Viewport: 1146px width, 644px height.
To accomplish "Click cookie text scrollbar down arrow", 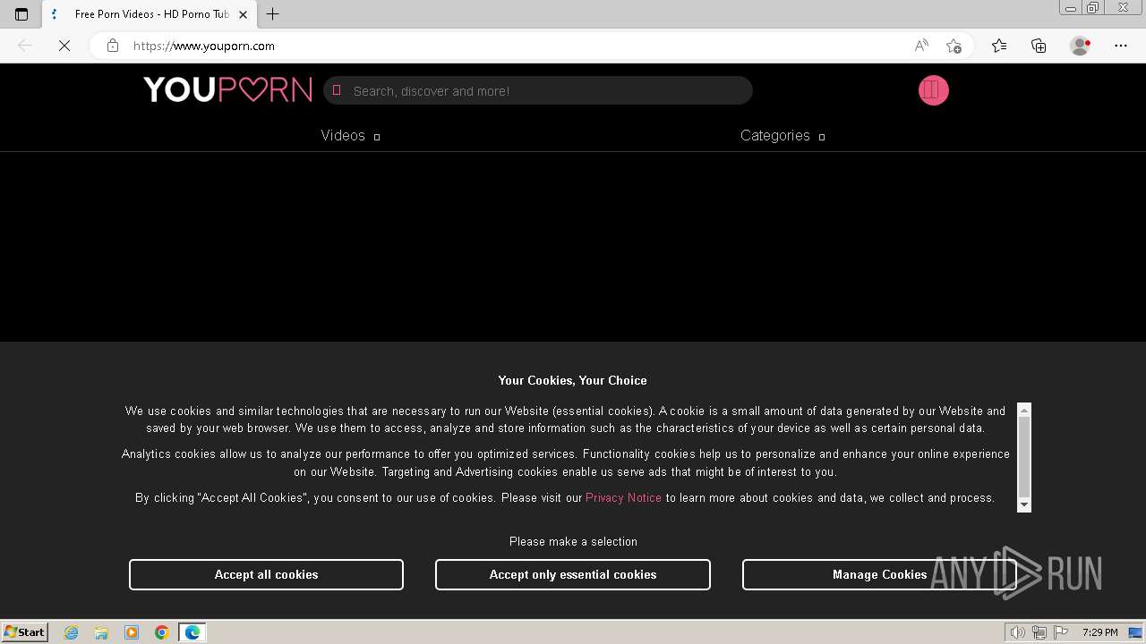I will click(1024, 505).
